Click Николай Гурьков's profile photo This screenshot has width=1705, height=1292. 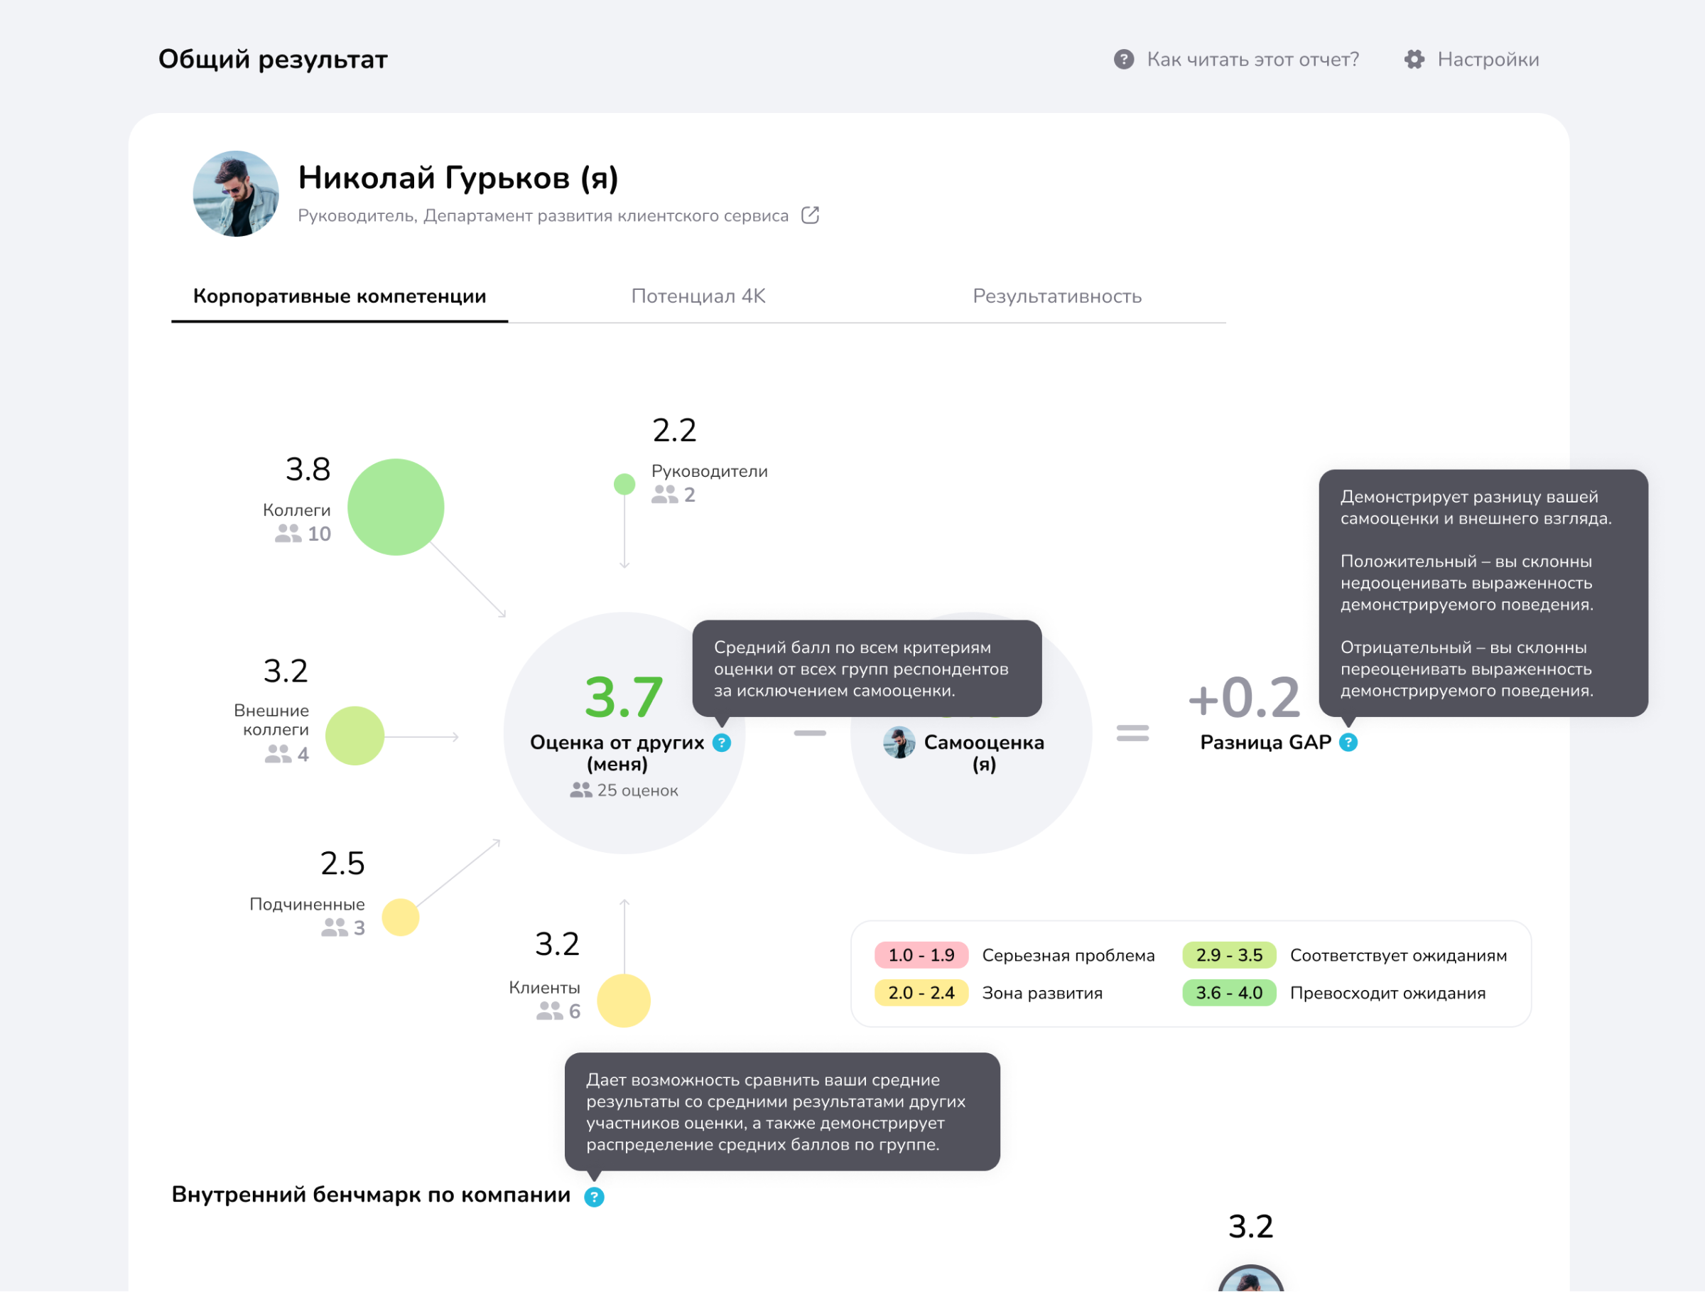236,193
